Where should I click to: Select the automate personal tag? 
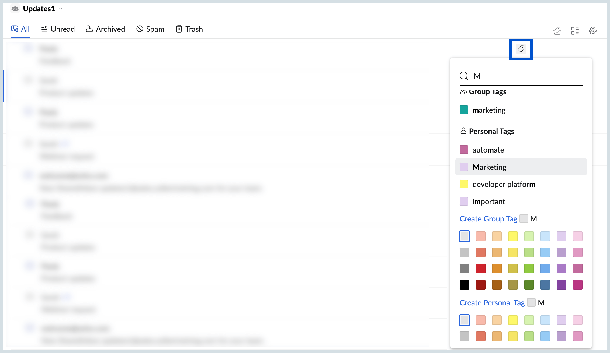point(521,150)
